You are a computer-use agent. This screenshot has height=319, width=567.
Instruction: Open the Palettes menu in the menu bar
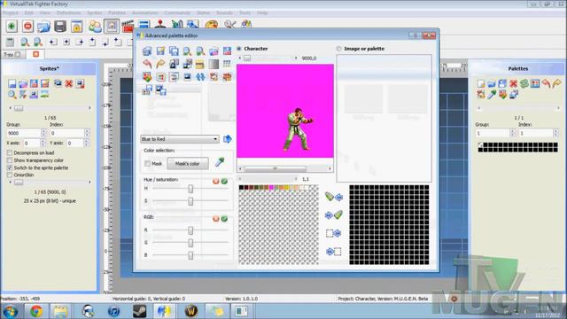coord(117,12)
